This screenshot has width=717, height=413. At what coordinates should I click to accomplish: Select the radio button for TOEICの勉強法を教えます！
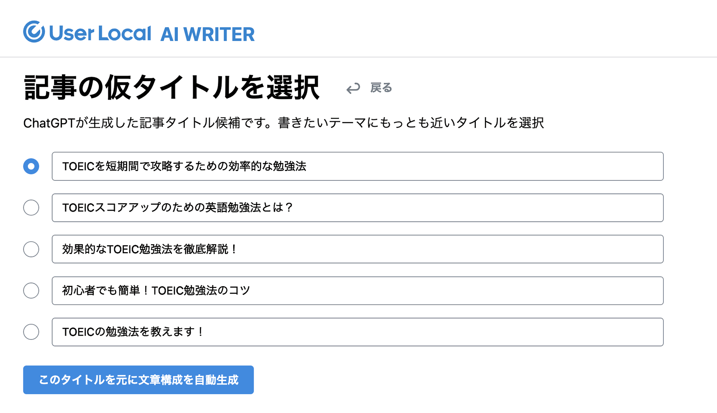(31, 332)
